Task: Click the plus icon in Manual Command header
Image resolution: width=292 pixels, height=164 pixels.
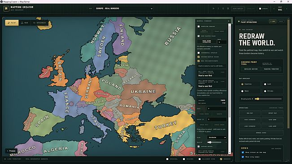Action: click(228, 21)
